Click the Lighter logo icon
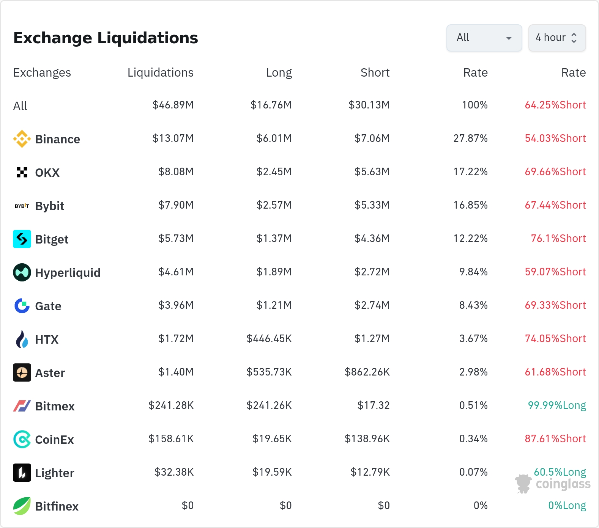Viewport: 599px width, 528px height. (22, 473)
